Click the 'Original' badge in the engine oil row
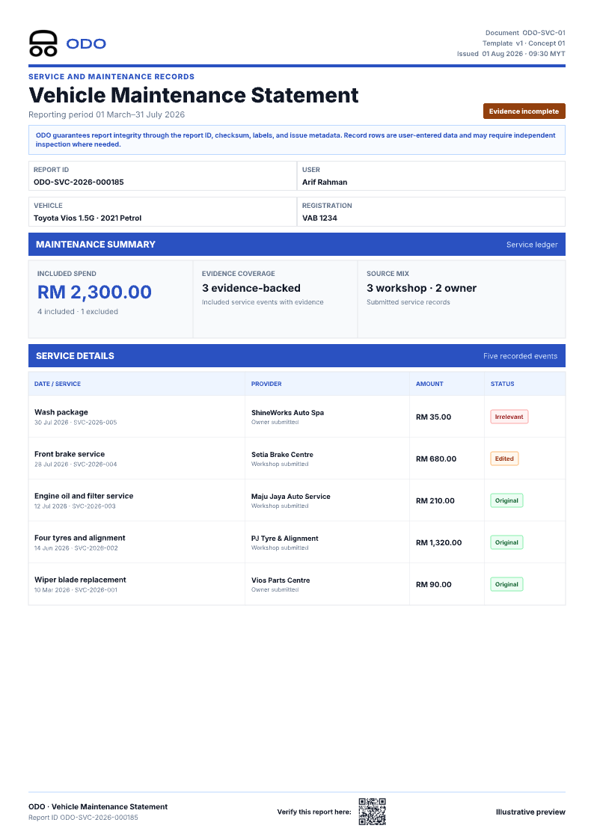This screenshot has height=840, width=594. [506, 500]
